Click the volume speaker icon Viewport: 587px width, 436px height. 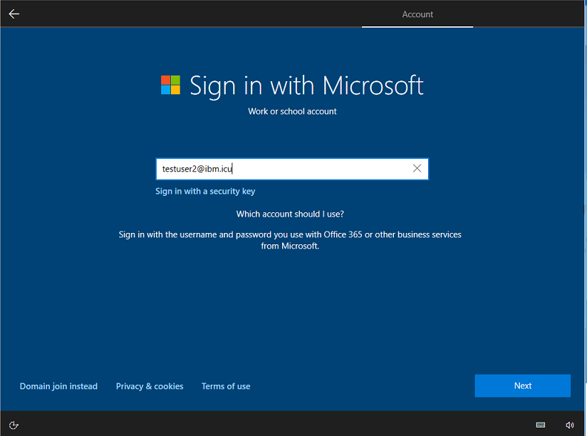(569, 425)
